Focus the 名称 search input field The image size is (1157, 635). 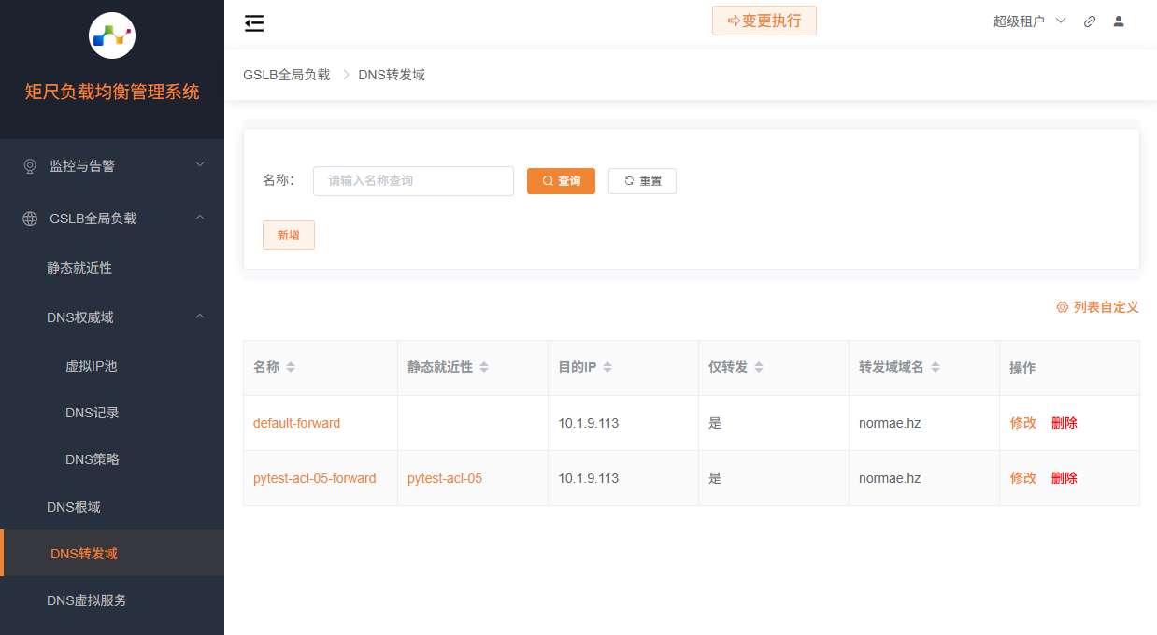[x=413, y=181]
